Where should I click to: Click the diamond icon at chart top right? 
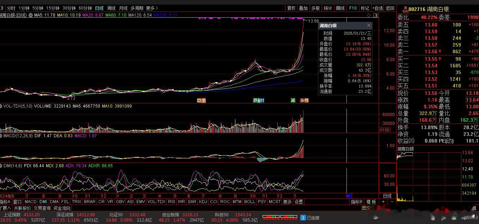[369, 15]
